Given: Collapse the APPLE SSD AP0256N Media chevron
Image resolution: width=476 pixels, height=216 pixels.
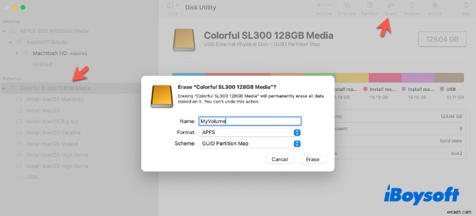Looking at the screenshot, I should point(4,31).
